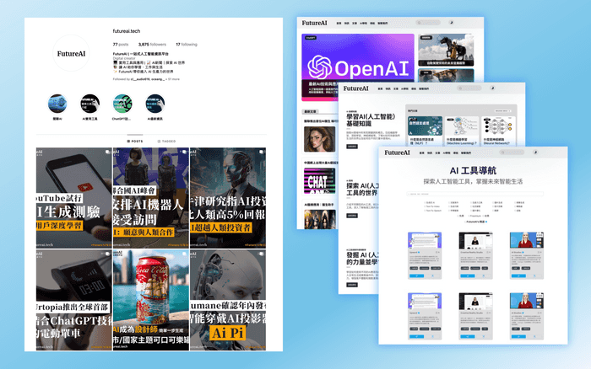This screenshot has height=369, width=591.
Task: Open the Coca-Cola can post
Action: point(151,300)
